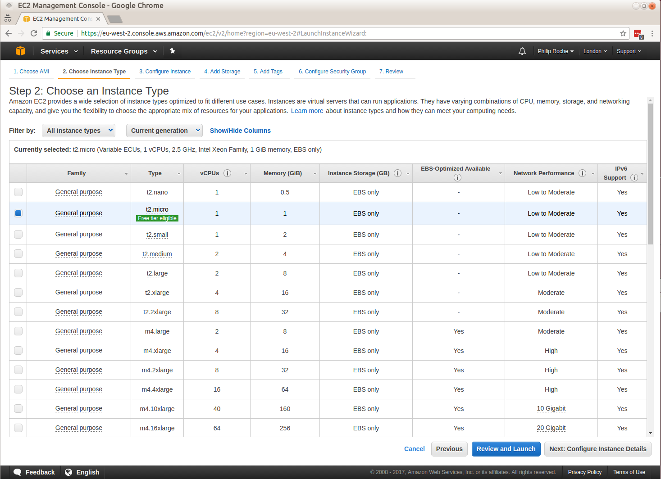Bookmark page with the star icon
This screenshot has width=661, height=479.
click(623, 33)
